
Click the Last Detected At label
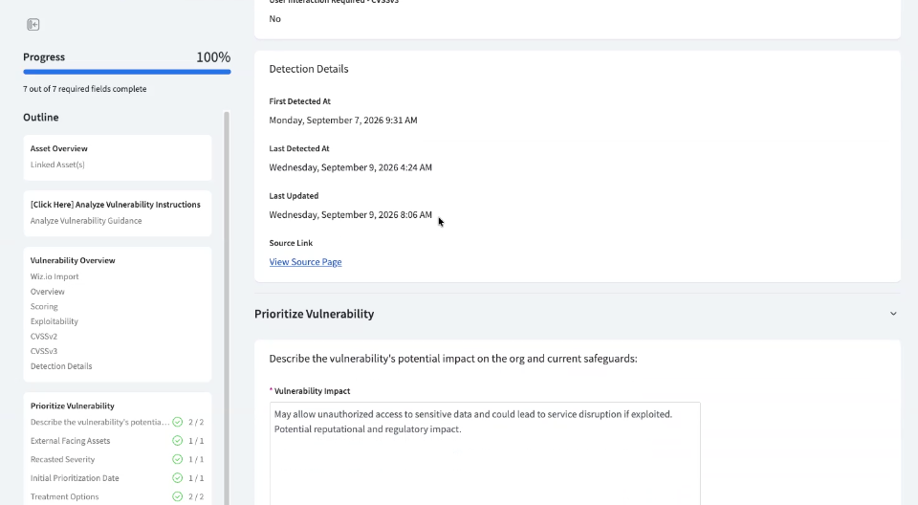pyautogui.click(x=299, y=149)
